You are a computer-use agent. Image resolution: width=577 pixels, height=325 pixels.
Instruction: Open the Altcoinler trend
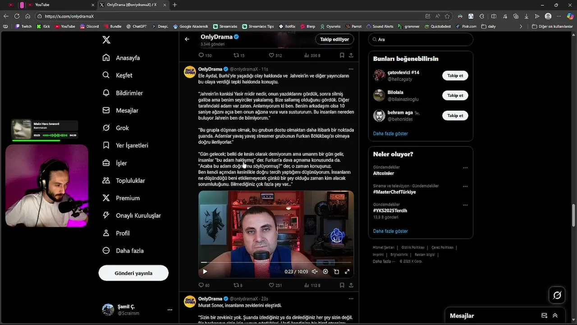(384, 173)
